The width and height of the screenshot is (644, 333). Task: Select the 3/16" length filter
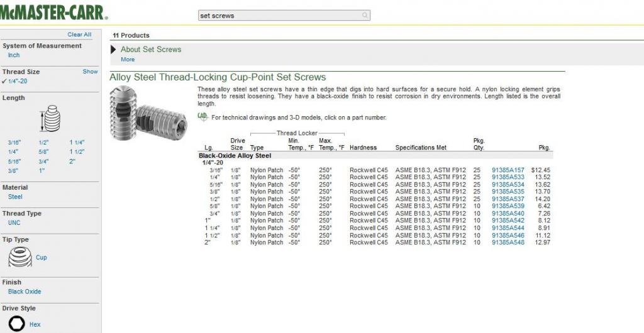[x=14, y=143]
